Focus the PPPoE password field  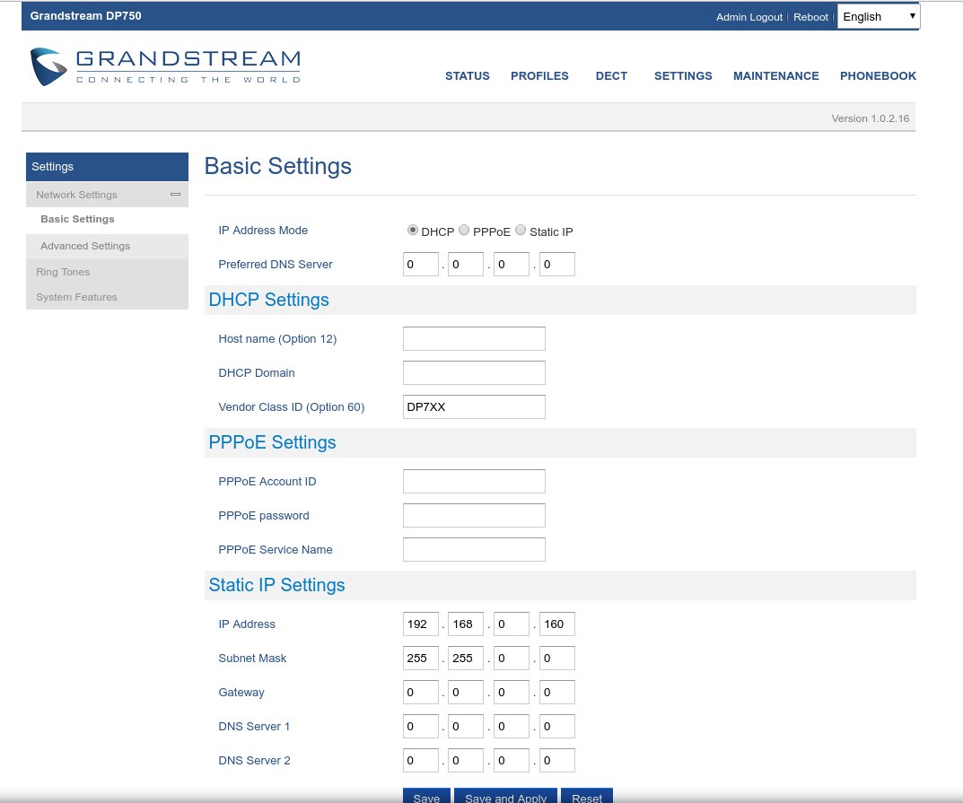click(474, 516)
